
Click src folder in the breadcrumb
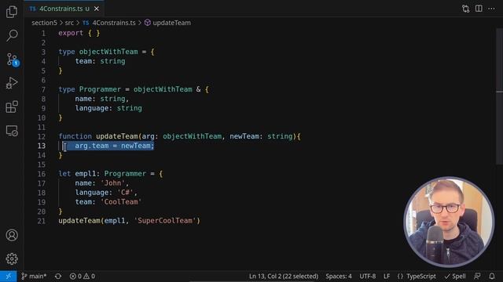[x=69, y=23]
